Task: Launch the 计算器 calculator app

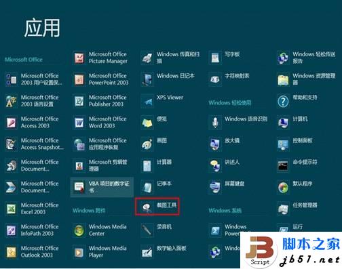Action: coord(147,165)
